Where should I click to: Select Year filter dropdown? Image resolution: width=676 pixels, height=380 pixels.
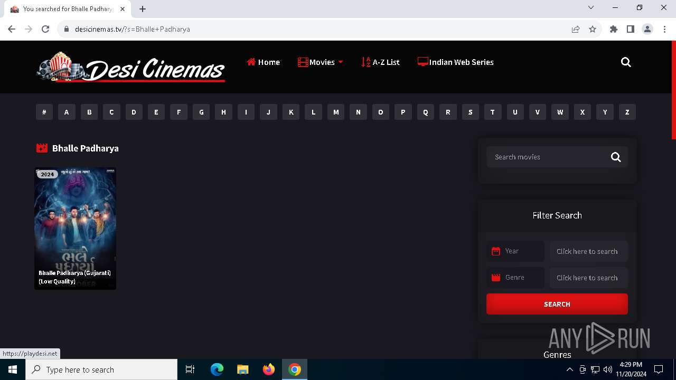coord(589,251)
